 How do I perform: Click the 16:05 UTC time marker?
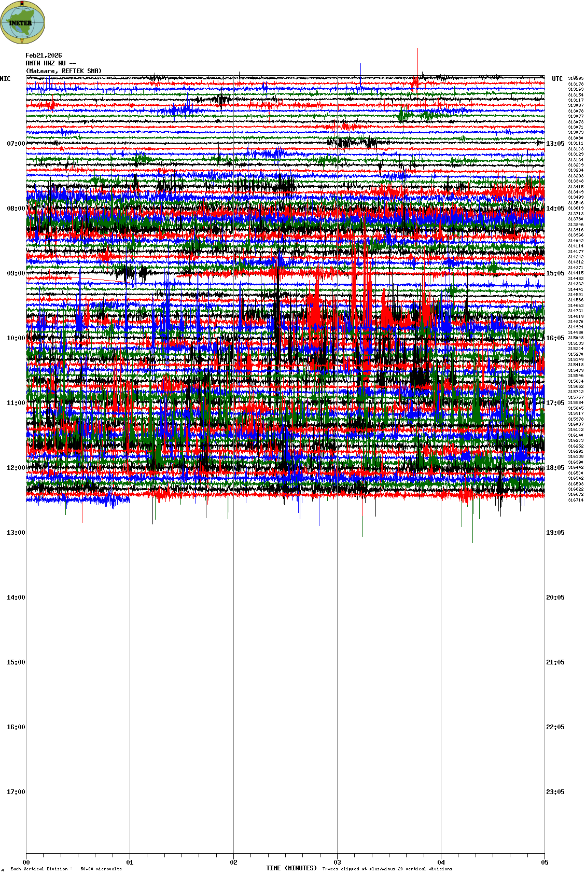click(555, 338)
